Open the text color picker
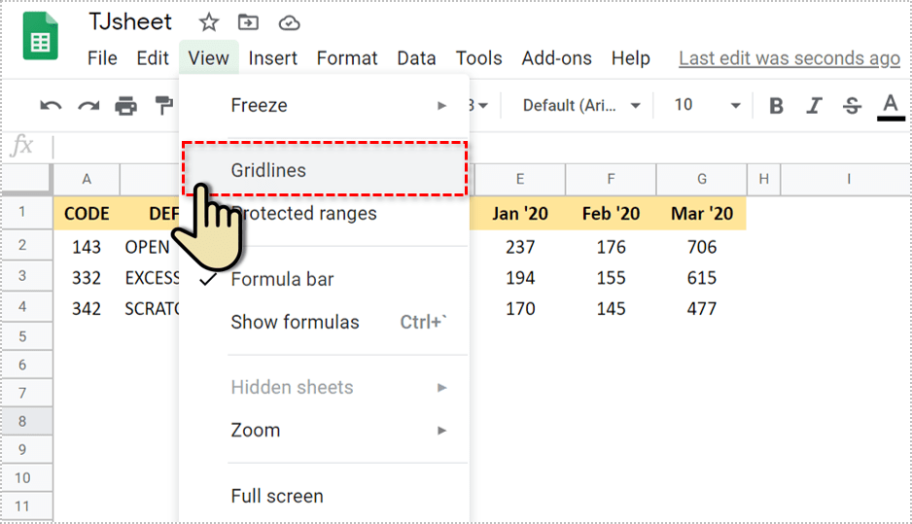 pos(890,105)
